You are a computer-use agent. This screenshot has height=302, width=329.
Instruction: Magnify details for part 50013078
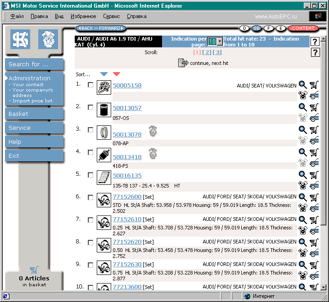point(302,130)
